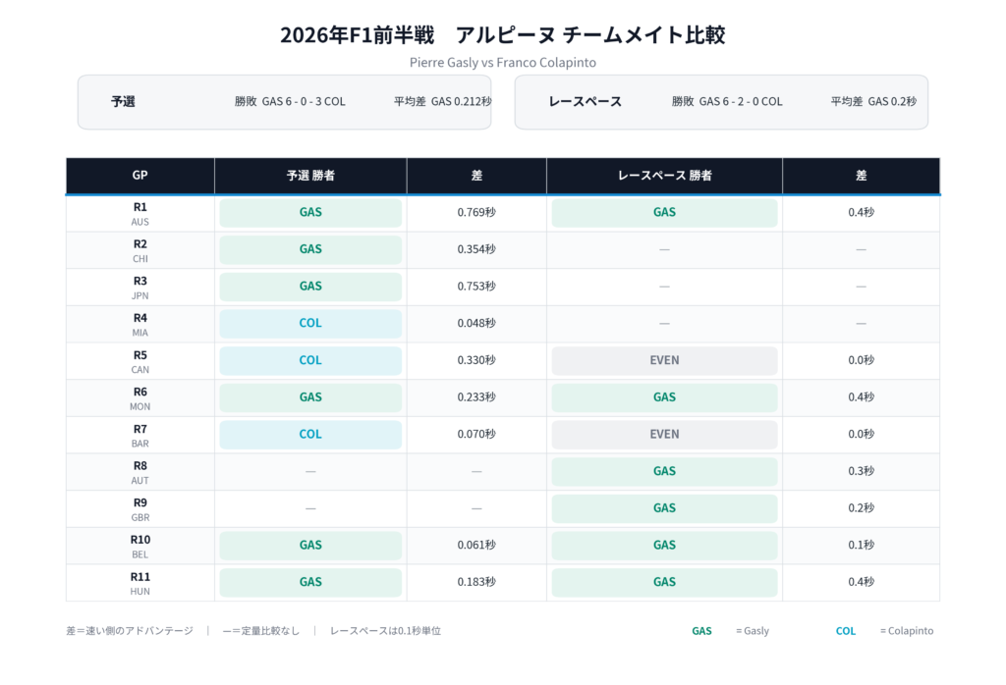Click the qualifying gap 0.769秒
The image size is (1006, 685).
tap(476, 213)
